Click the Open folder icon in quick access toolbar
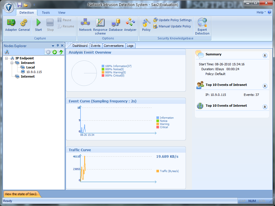 26,5
